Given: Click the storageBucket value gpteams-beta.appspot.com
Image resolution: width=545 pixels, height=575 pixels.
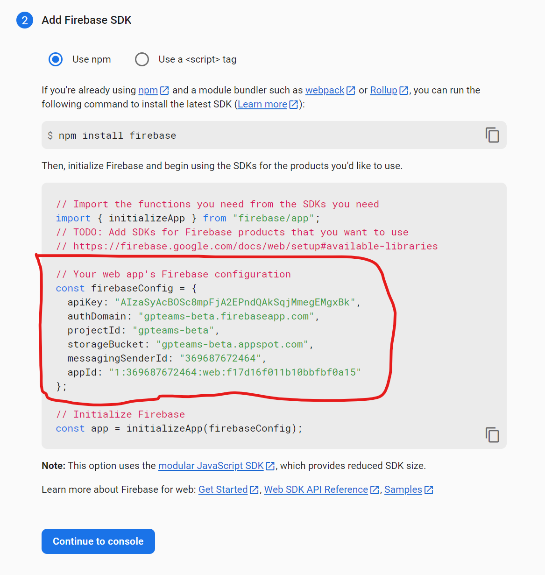Looking at the screenshot, I should click(232, 344).
